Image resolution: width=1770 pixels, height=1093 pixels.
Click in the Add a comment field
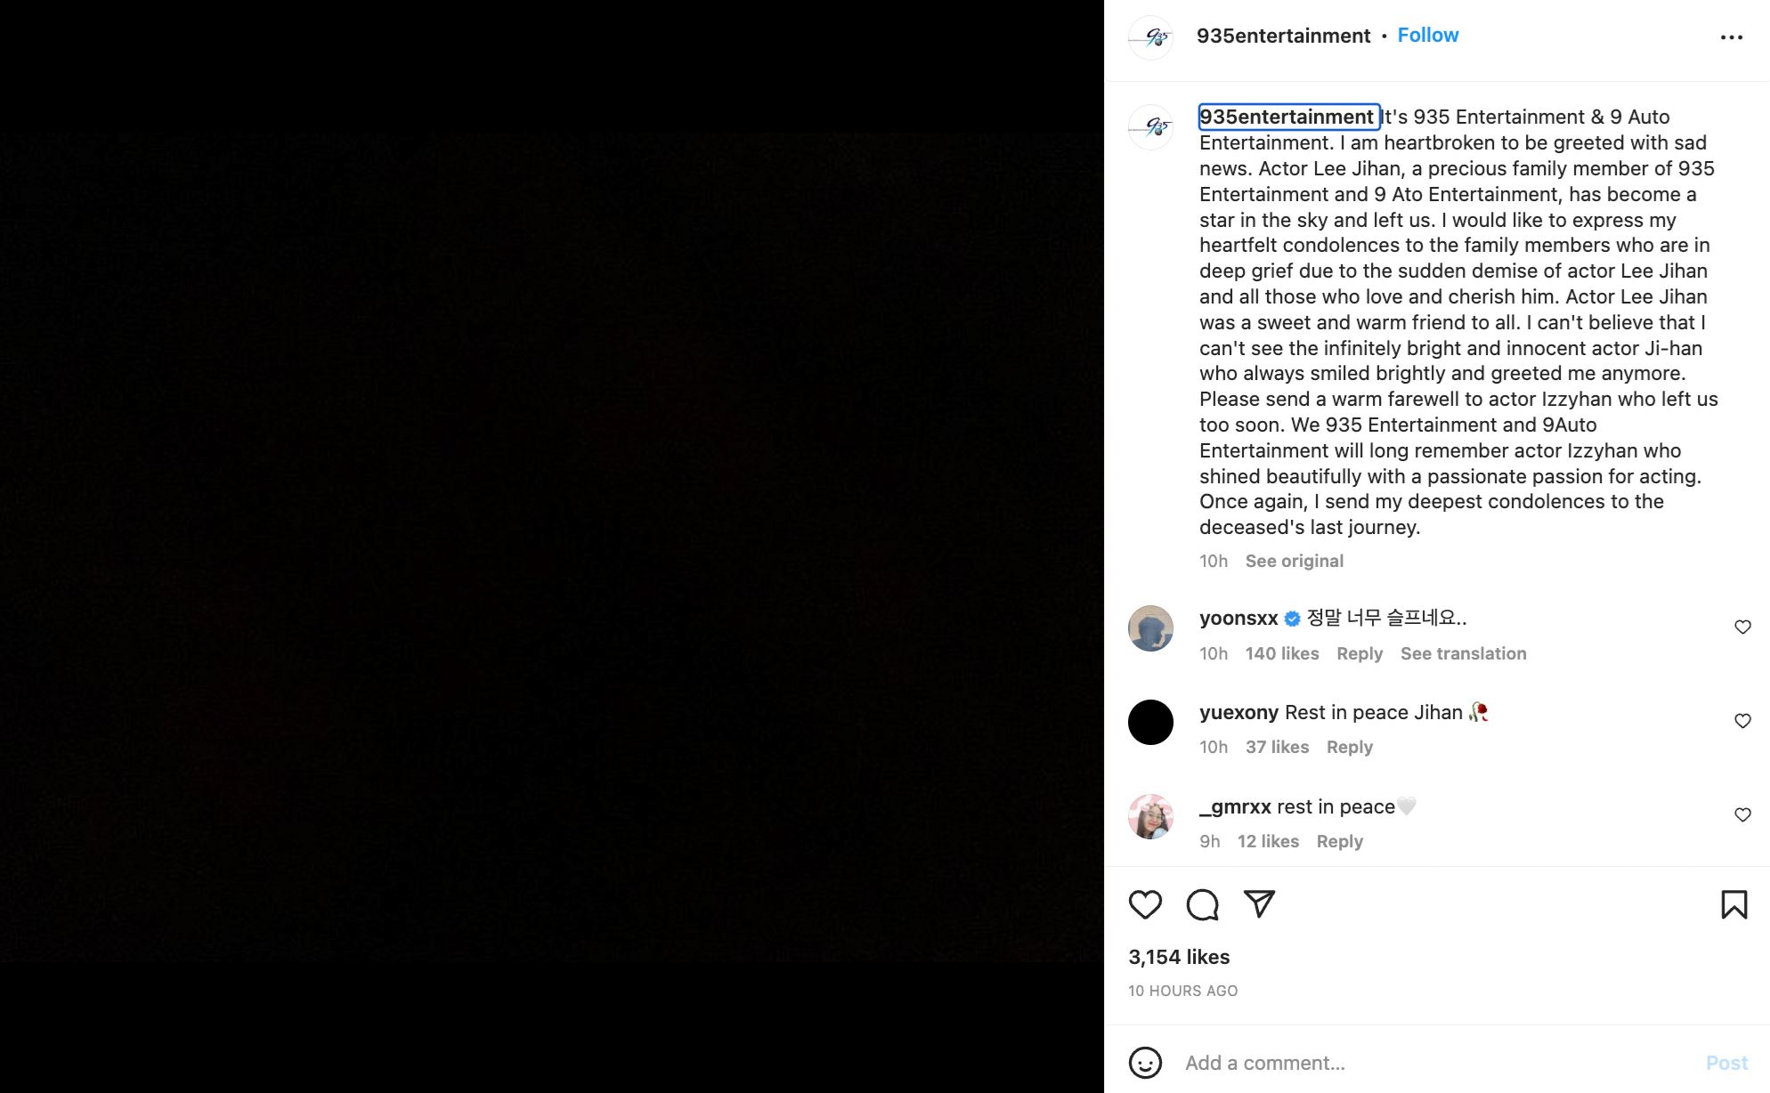coord(1425,1063)
